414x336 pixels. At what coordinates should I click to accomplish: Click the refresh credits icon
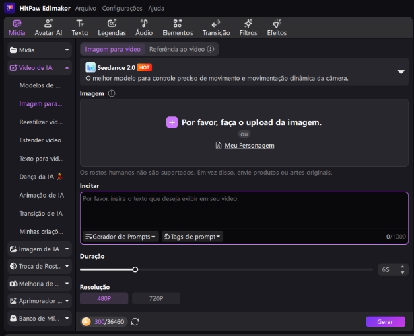(135, 321)
